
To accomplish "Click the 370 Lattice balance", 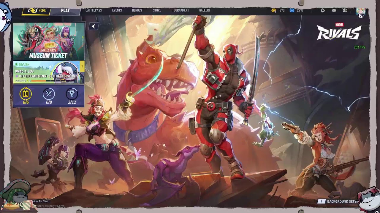I will click(x=282, y=10).
